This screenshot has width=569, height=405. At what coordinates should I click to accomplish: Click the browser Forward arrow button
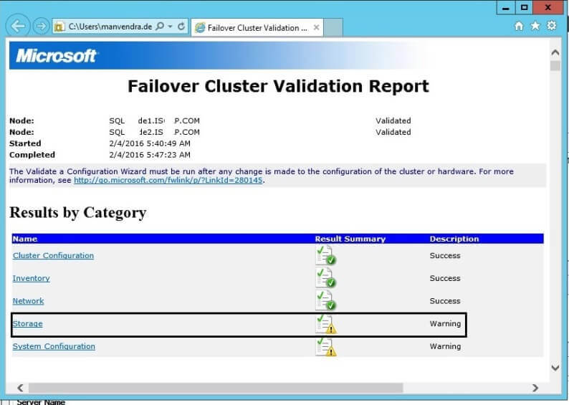pos(41,27)
